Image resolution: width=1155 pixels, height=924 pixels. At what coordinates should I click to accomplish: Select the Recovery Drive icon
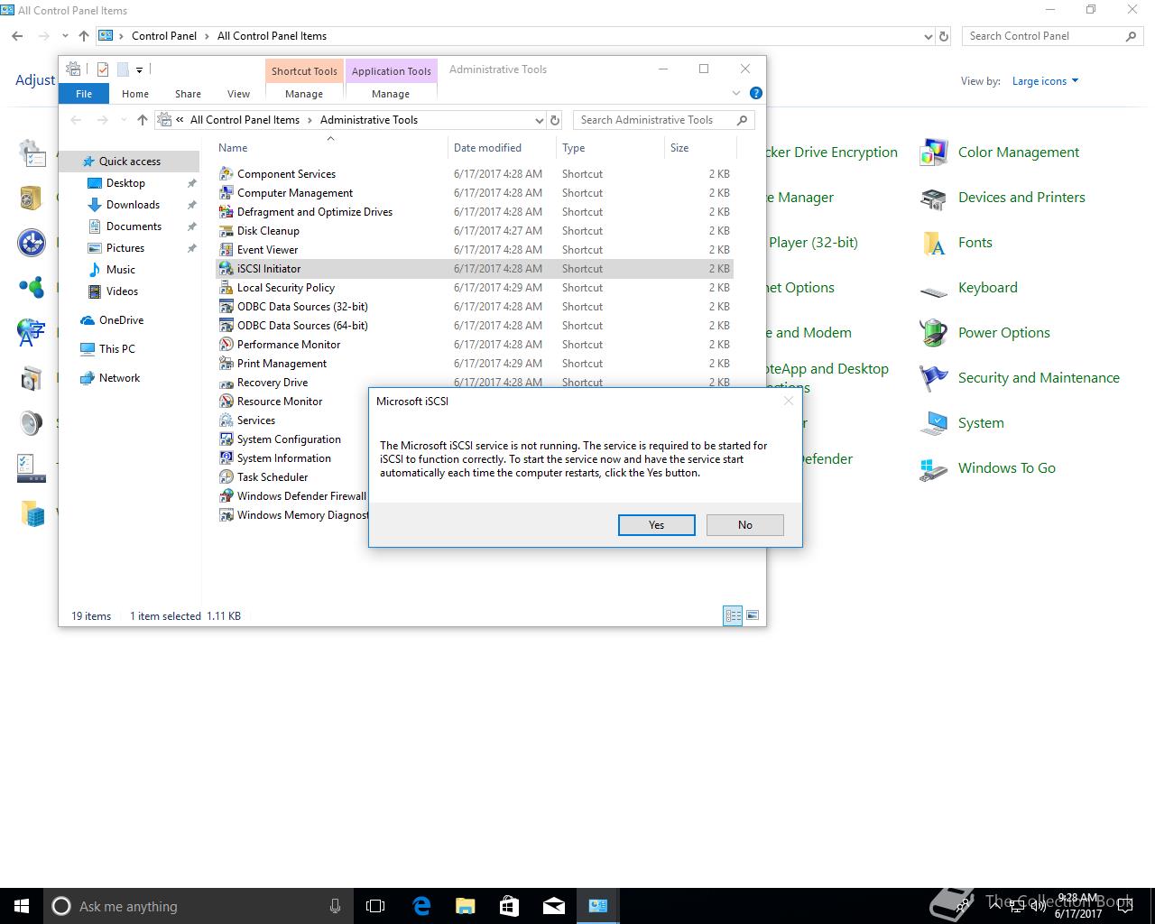tap(226, 383)
